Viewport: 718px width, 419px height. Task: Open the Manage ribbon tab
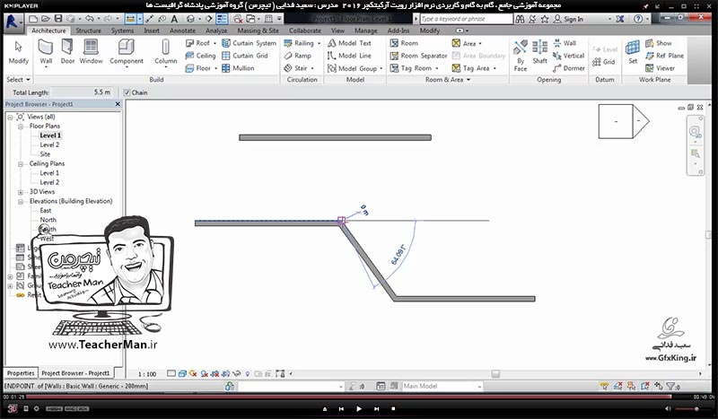click(x=366, y=31)
